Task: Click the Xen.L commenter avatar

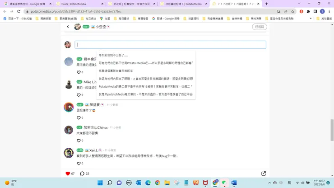Action: (69, 153)
